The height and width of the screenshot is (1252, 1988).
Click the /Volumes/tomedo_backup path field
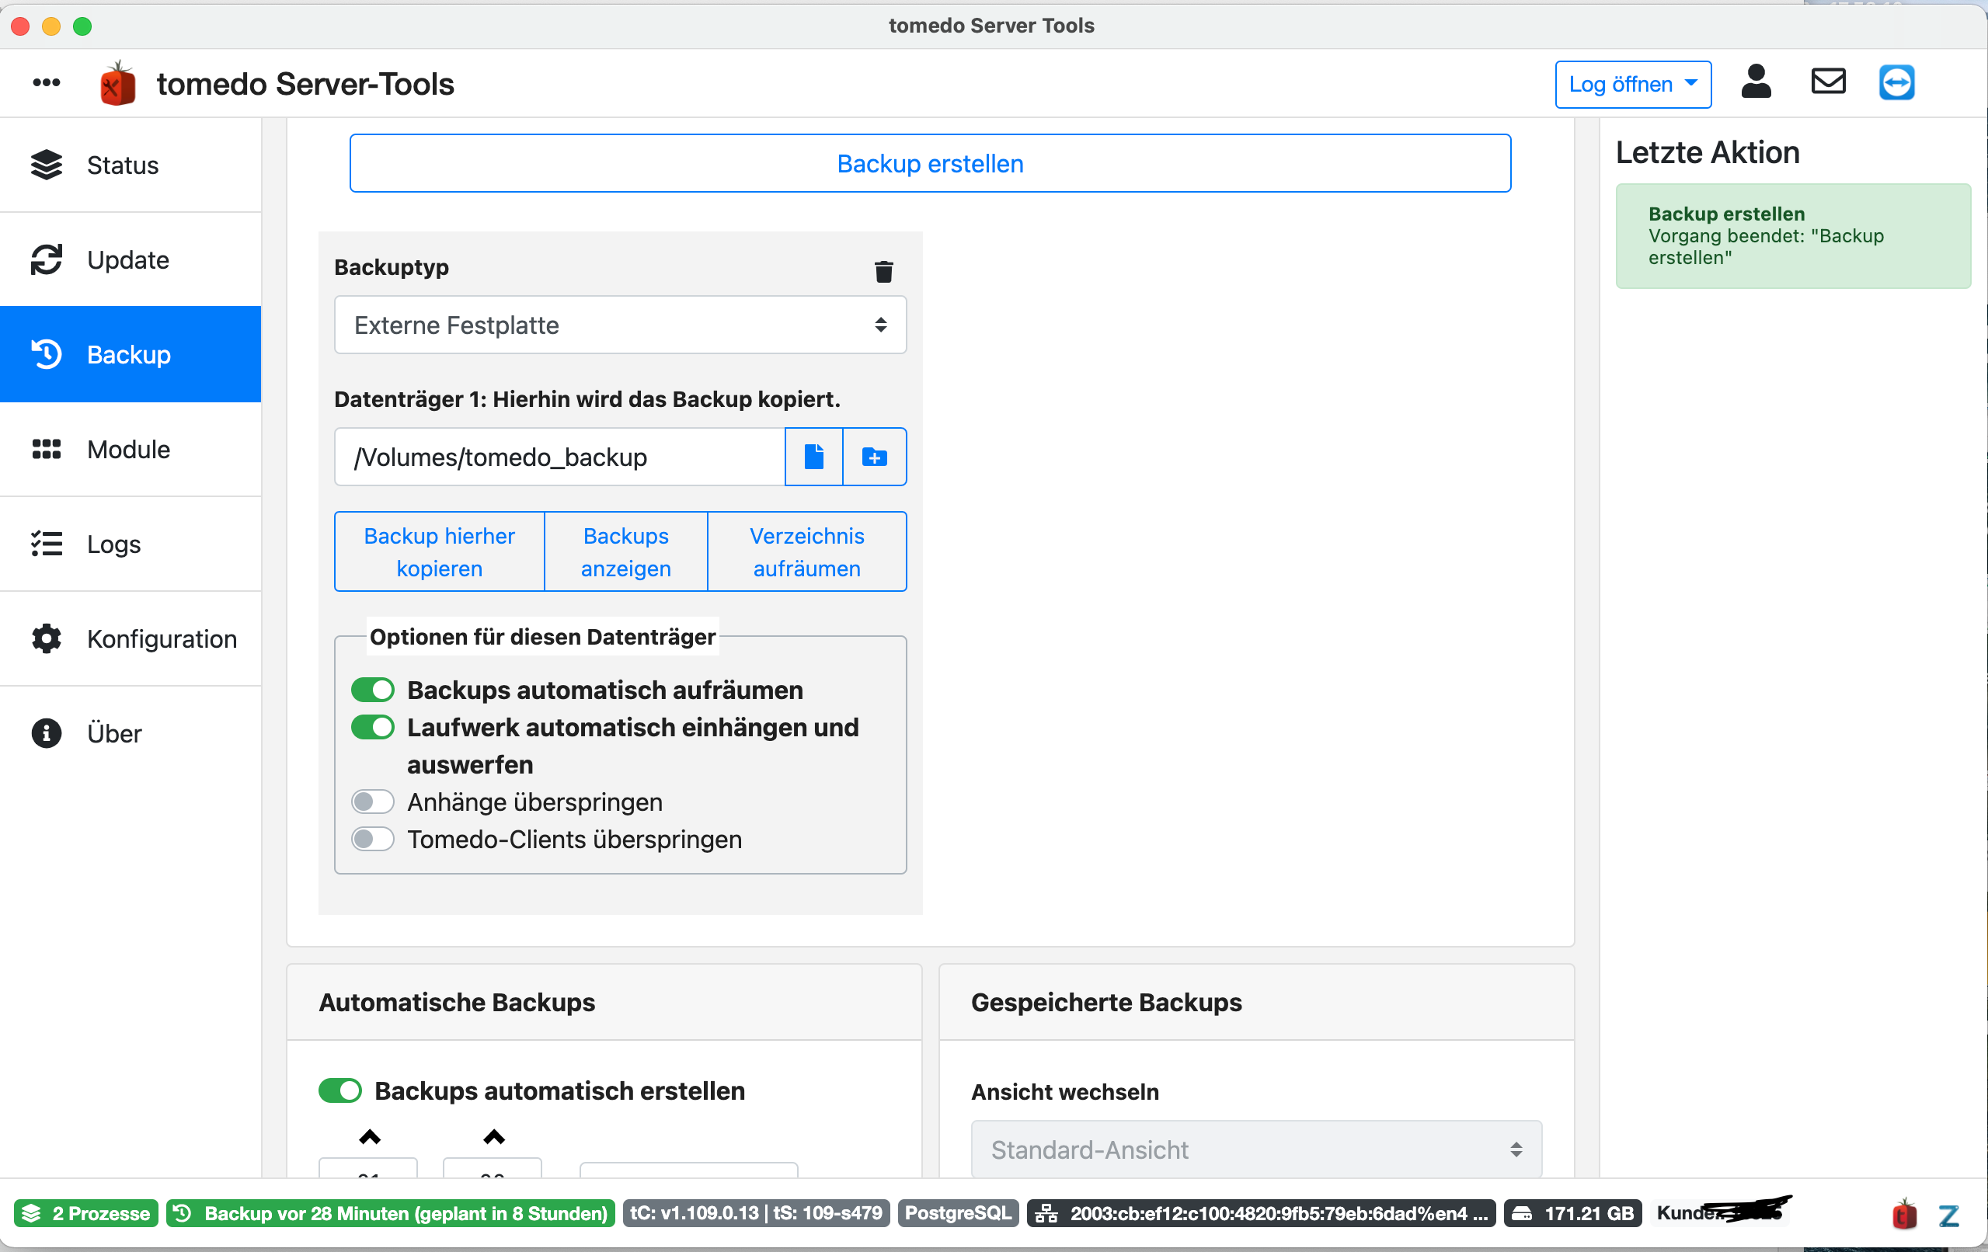[560, 457]
